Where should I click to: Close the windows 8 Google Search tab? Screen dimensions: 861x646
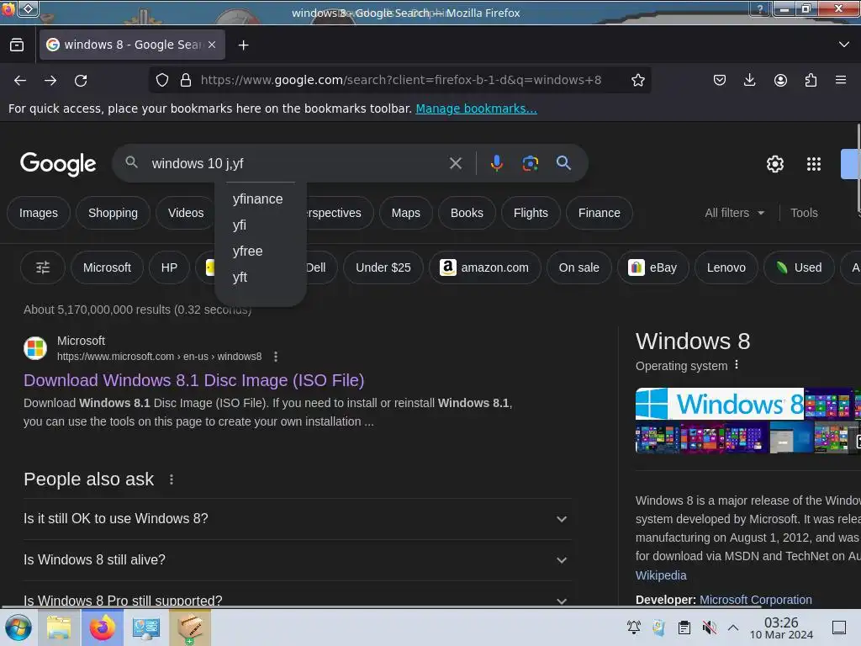pyautogui.click(x=212, y=45)
